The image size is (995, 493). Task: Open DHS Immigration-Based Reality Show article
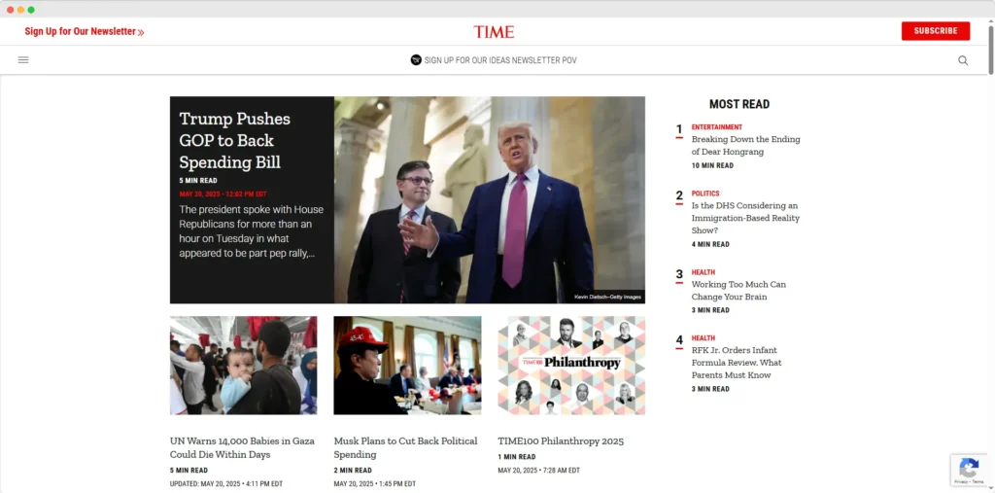coord(745,218)
